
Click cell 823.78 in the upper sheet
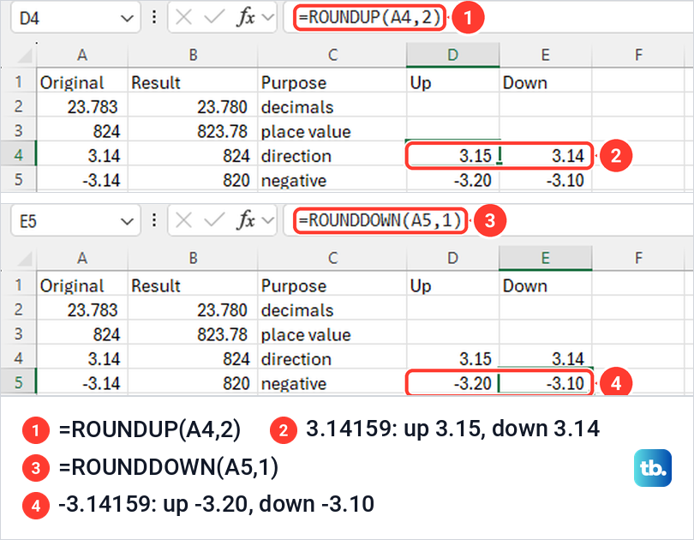point(193,131)
